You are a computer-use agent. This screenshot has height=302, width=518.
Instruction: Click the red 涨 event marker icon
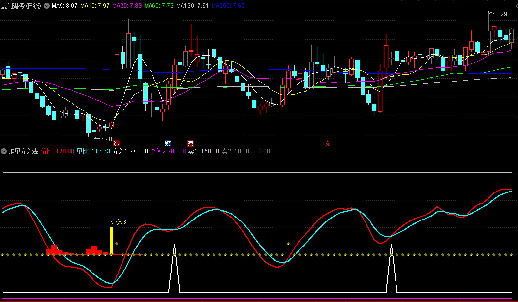click(x=116, y=143)
